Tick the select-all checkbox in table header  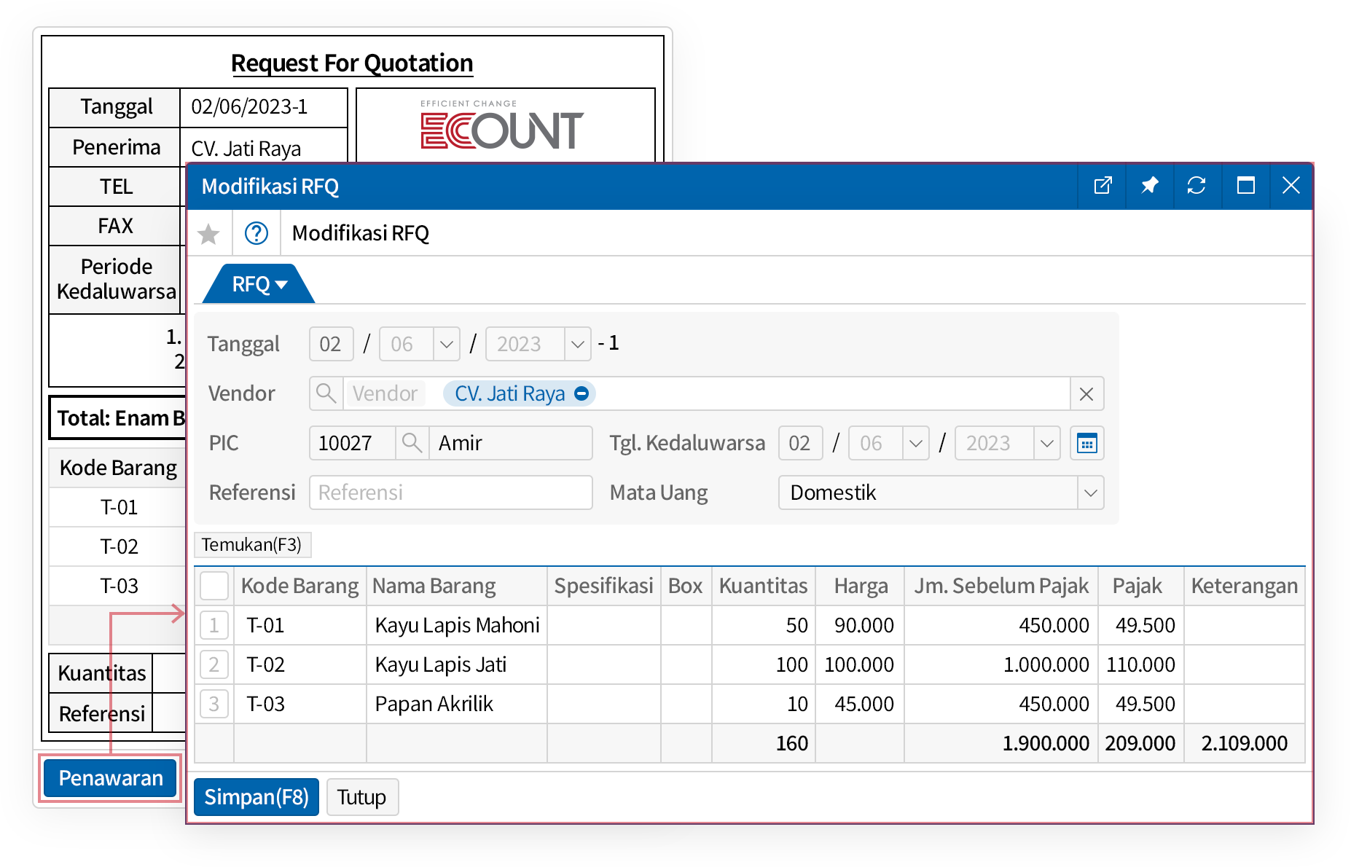pos(214,586)
